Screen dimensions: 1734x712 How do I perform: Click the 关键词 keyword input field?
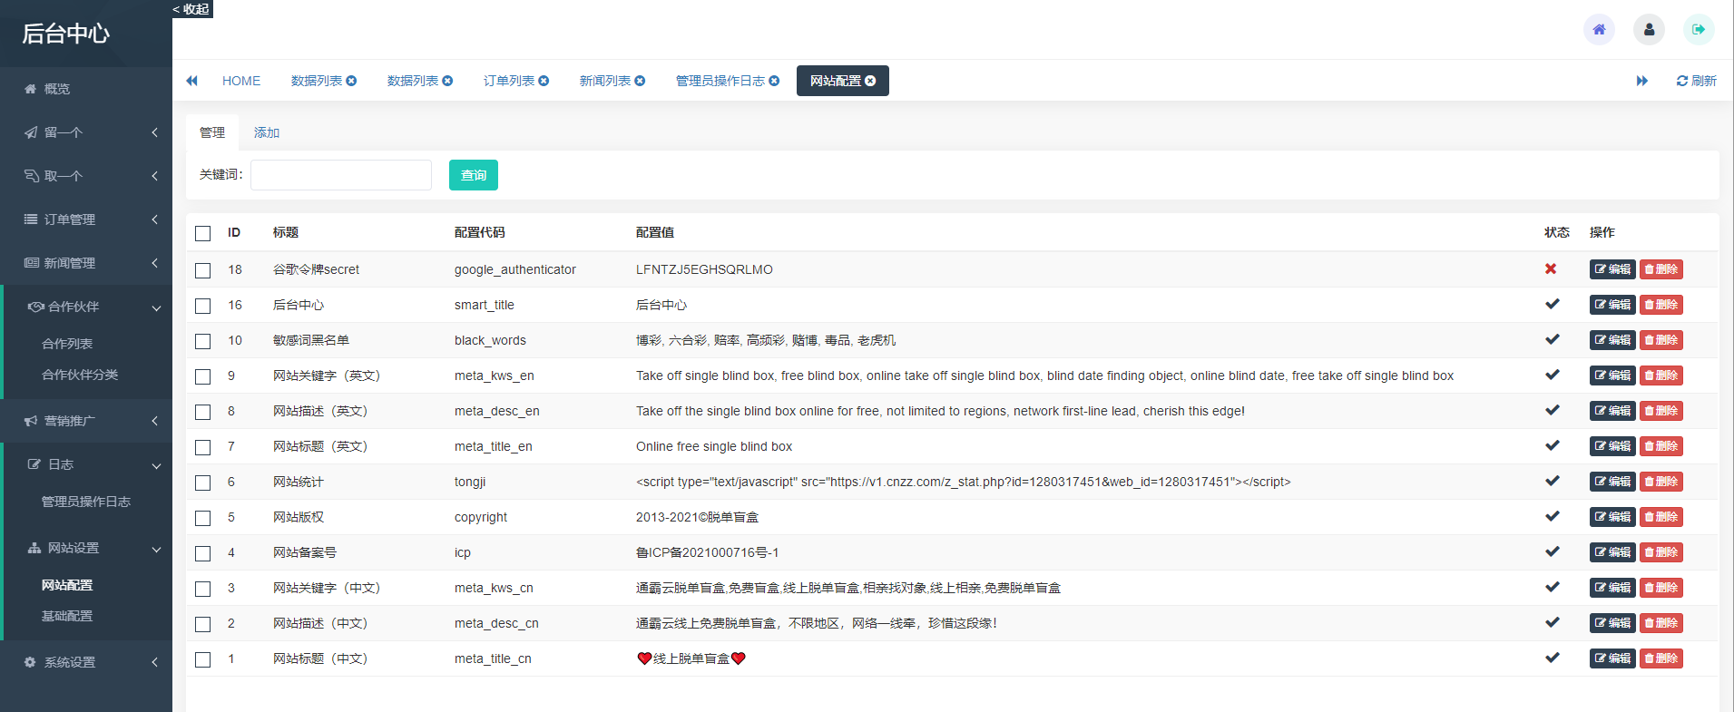point(340,175)
